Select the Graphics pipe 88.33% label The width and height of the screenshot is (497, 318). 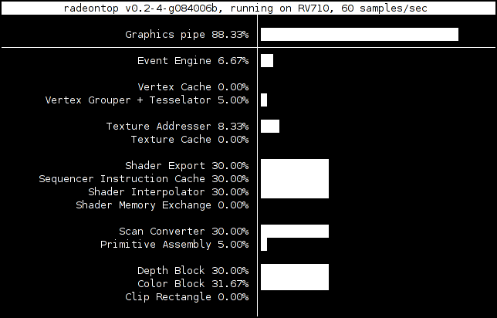pyautogui.click(x=187, y=34)
